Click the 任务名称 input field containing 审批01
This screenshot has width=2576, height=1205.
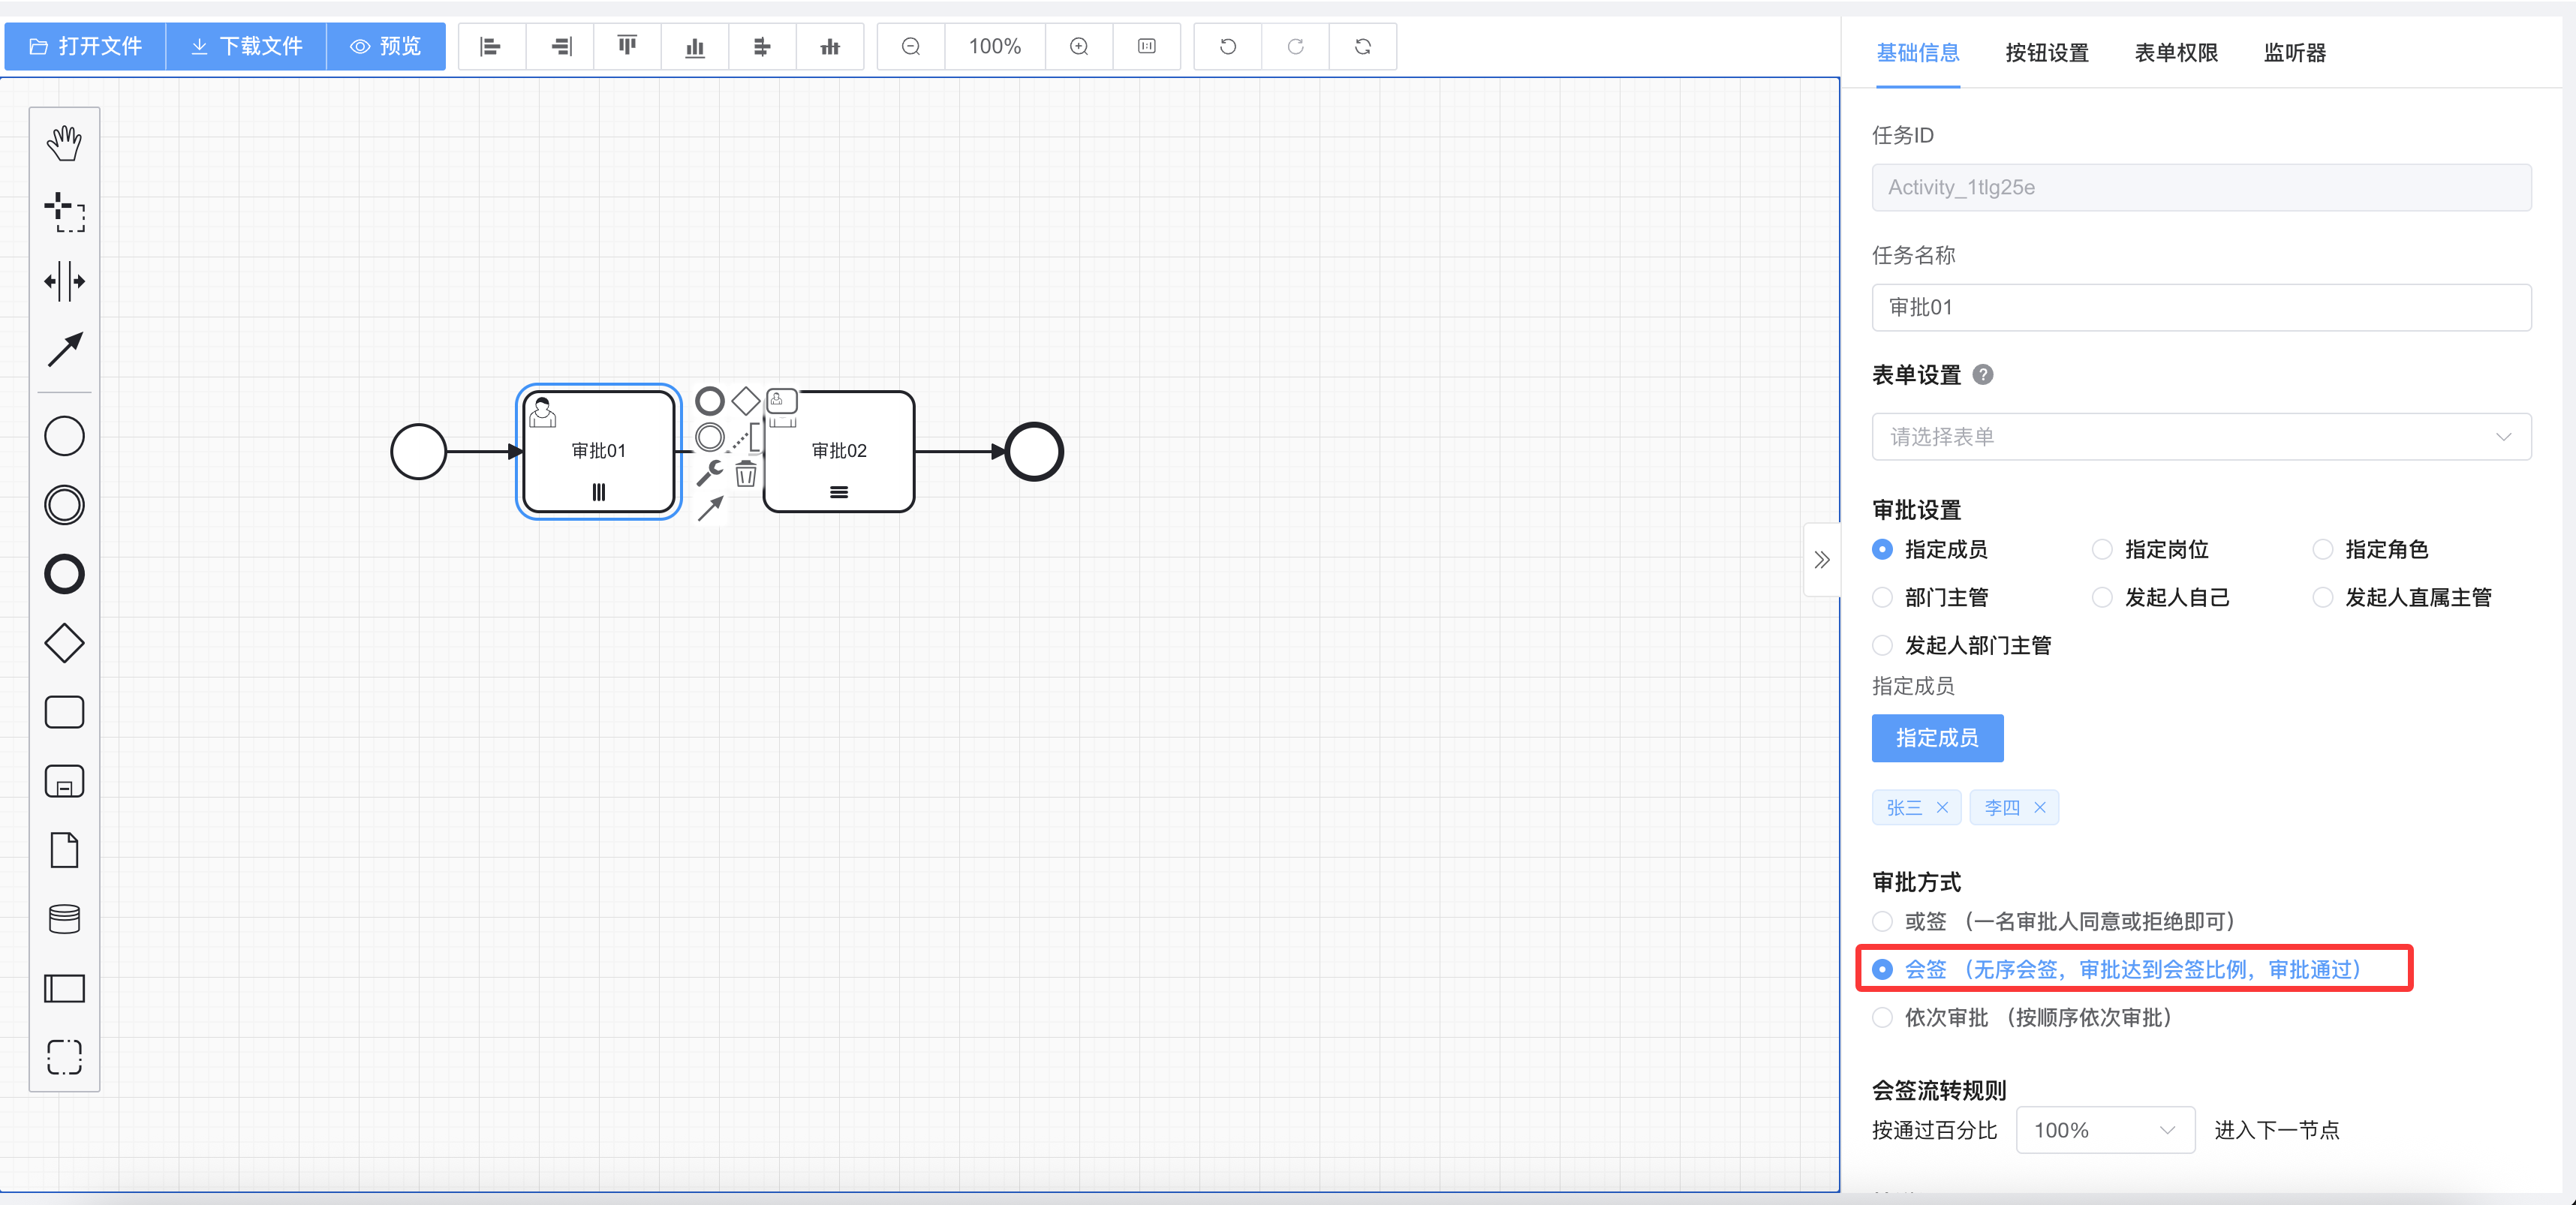coord(2200,307)
